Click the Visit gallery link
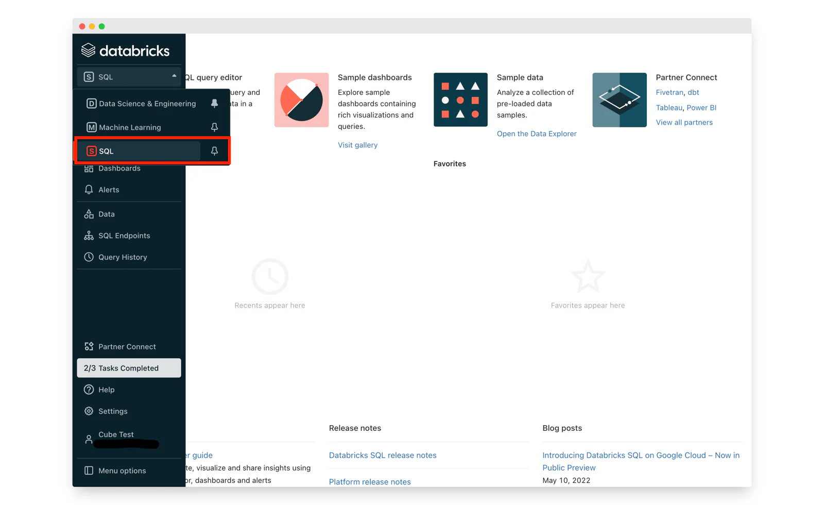Viewport: 824px width, 505px height. pyautogui.click(x=357, y=145)
